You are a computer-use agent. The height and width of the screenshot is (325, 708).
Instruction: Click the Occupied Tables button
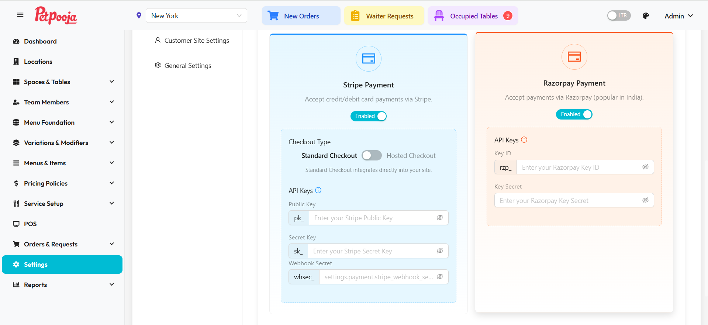coord(473,16)
